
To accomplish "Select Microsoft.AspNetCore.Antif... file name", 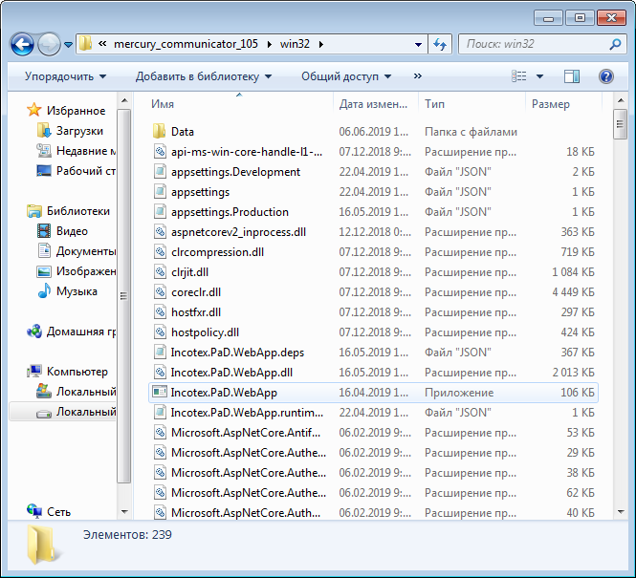I will pyautogui.click(x=246, y=433).
